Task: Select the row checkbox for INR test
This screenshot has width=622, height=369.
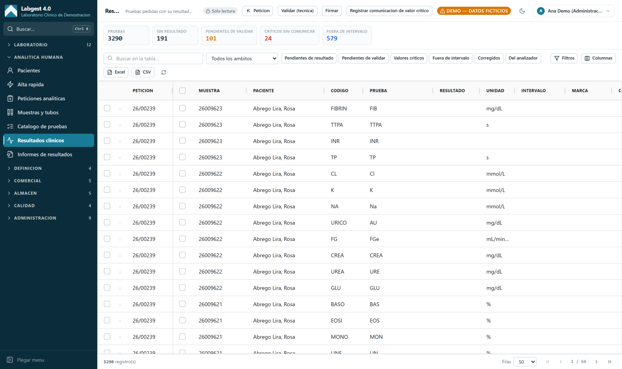Action: (107, 141)
